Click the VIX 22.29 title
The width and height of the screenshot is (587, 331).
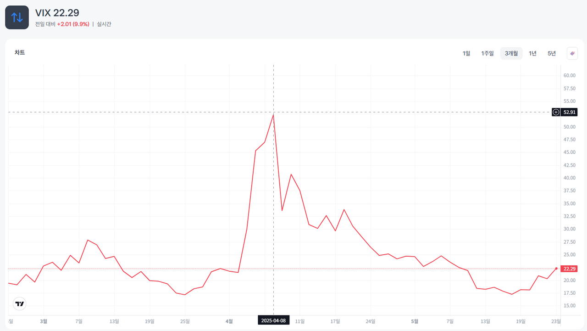click(x=57, y=13)
